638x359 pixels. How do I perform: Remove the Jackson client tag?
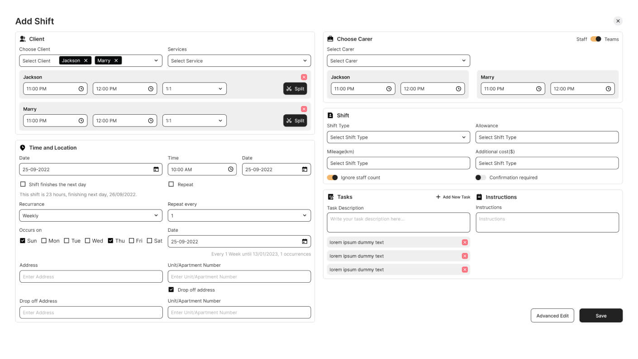click(86, 61)
